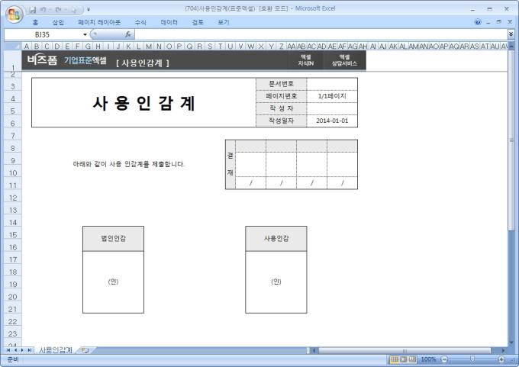Click the 100% zoom level button
The width and height of the screenshot is (519, 367).
tap(428, 359)
